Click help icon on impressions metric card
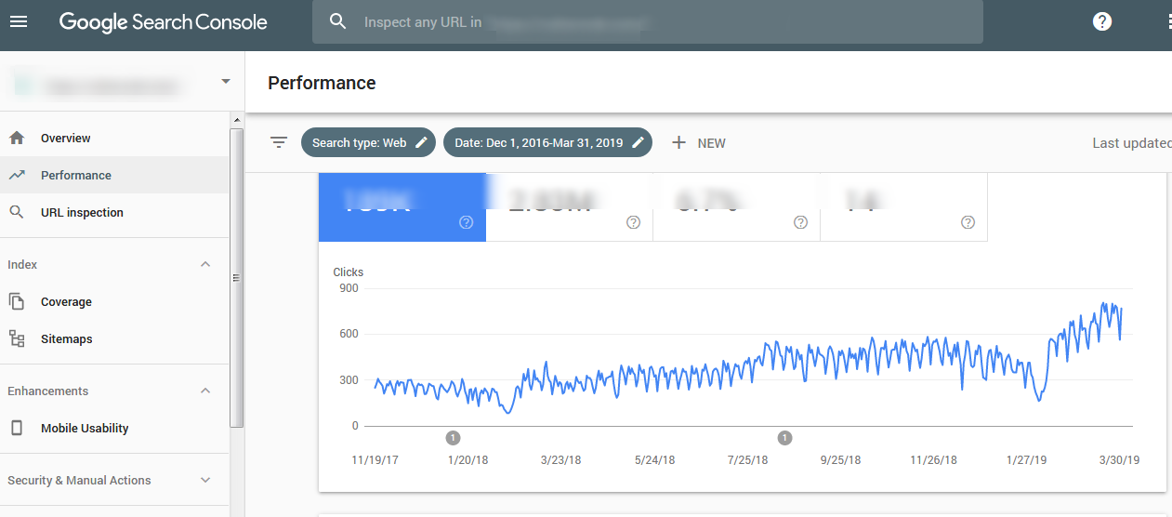 click(x=634, y=222)
